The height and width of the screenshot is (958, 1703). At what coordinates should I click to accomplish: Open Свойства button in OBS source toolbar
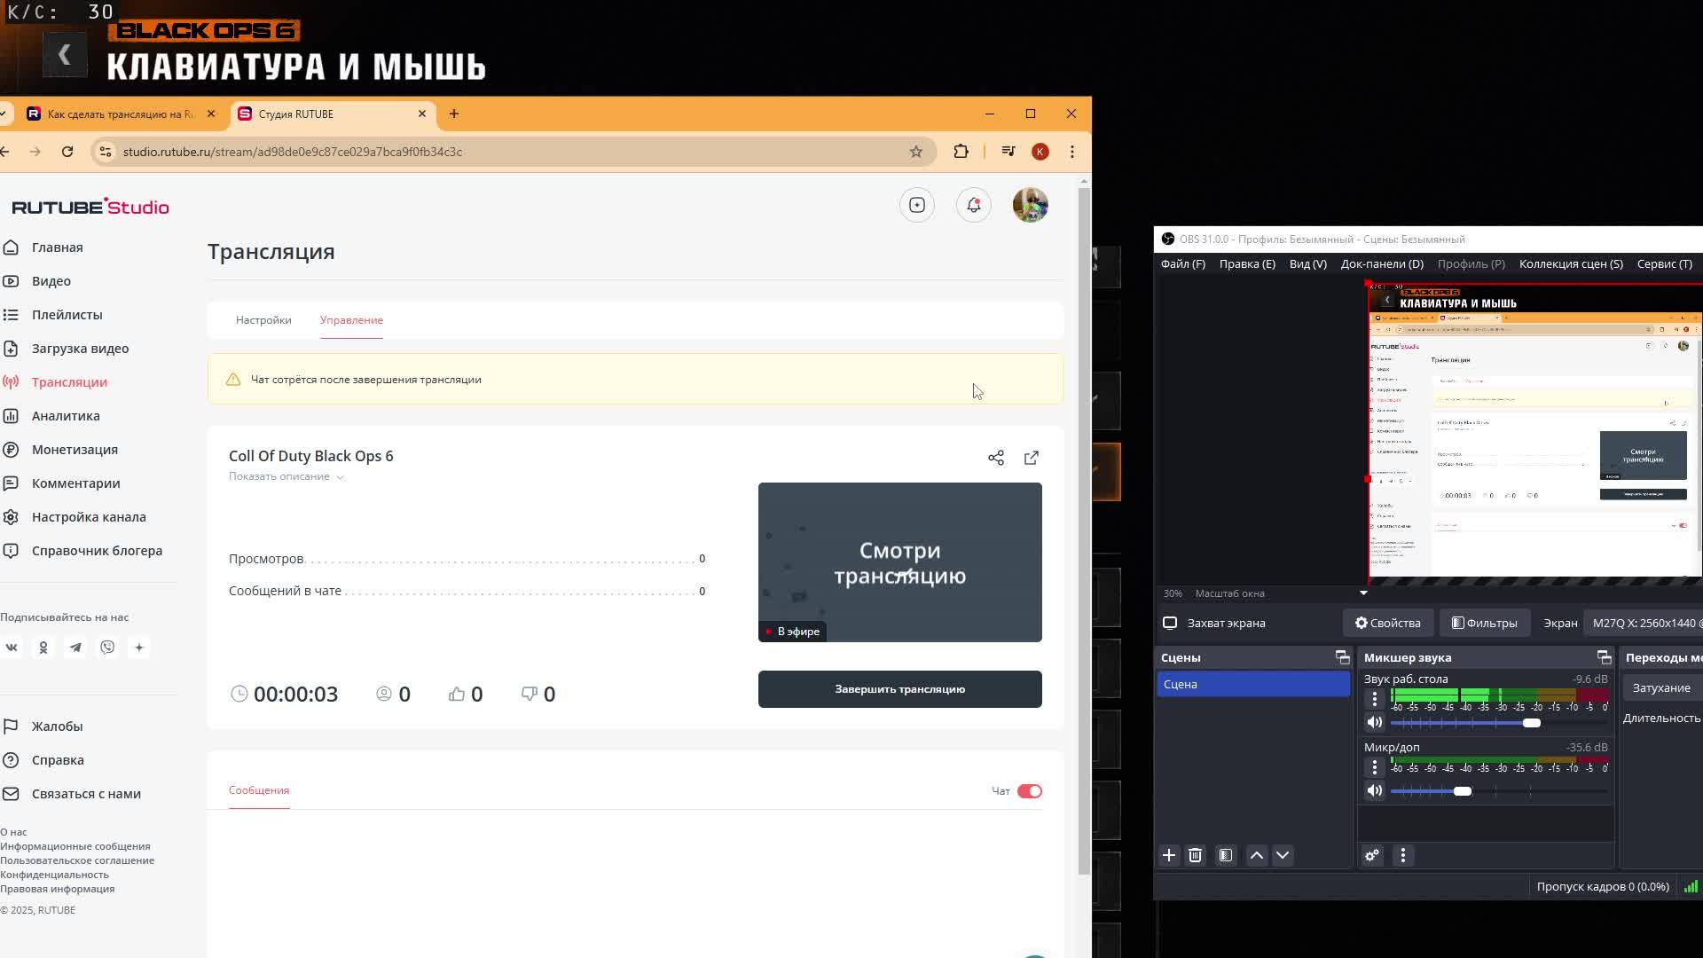click(1388, 623)
